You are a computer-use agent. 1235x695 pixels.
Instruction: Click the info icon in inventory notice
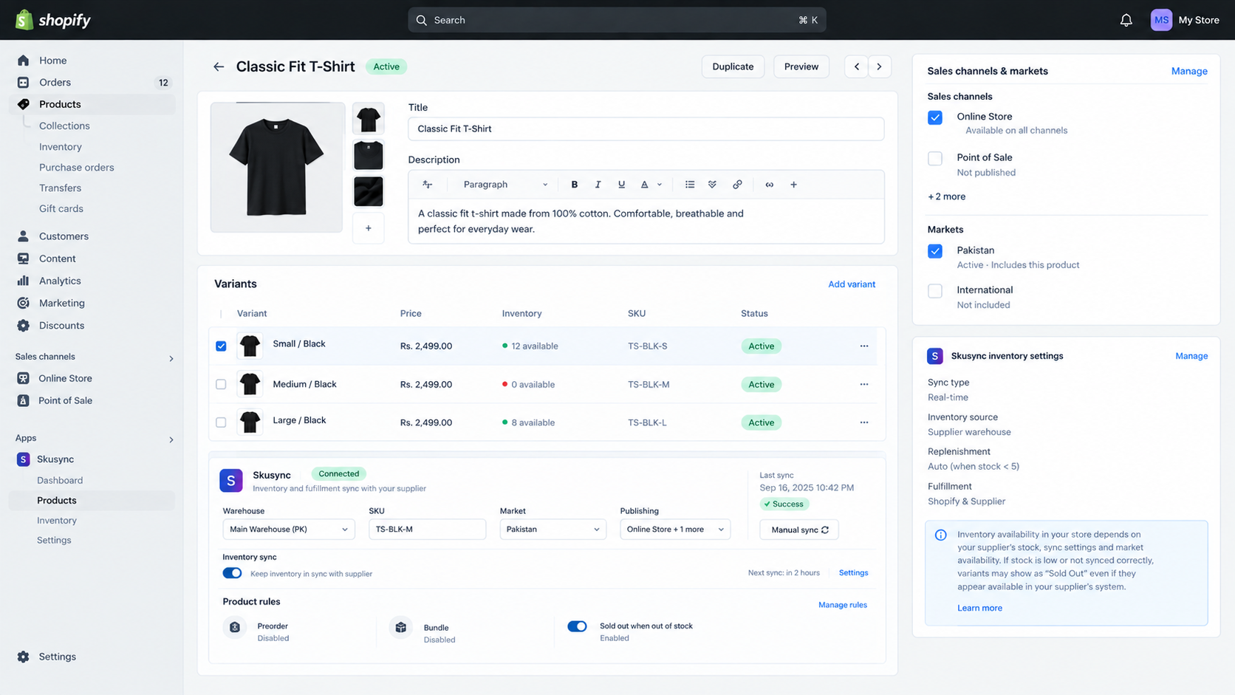click(941, 535)
